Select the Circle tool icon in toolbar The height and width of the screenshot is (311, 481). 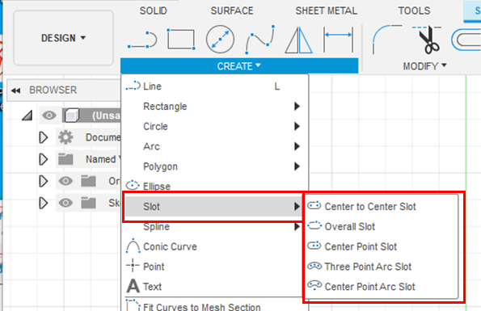pos(220,40)
